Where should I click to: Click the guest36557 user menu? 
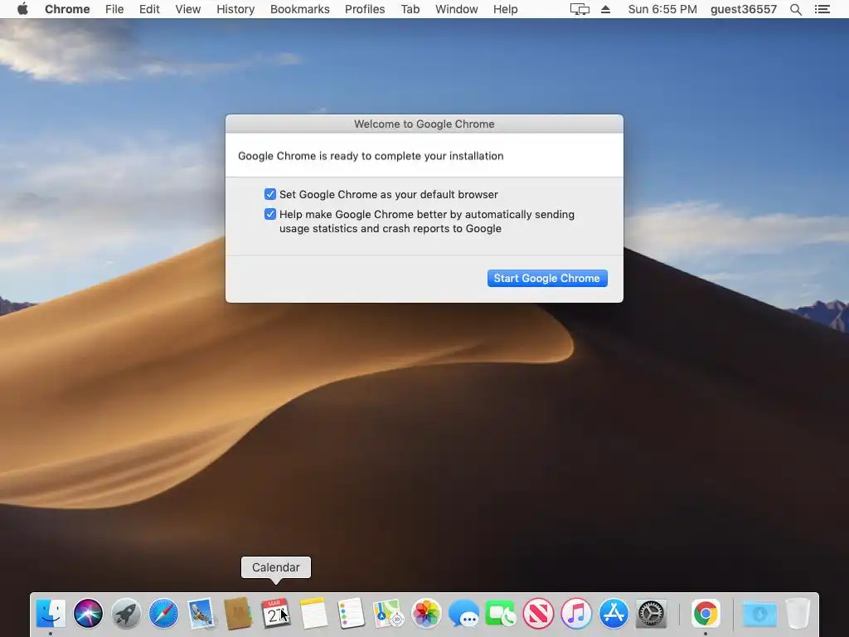click(x=744, y=9)
